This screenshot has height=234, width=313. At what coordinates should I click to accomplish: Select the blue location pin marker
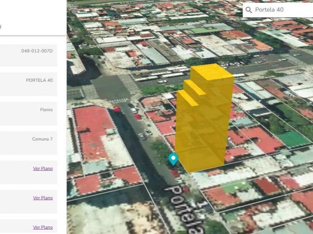coord(173,159)
